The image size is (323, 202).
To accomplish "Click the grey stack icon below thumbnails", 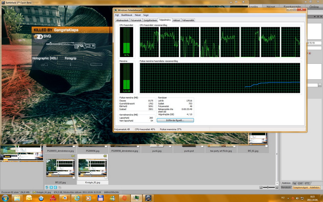I will tap(60, 187).
